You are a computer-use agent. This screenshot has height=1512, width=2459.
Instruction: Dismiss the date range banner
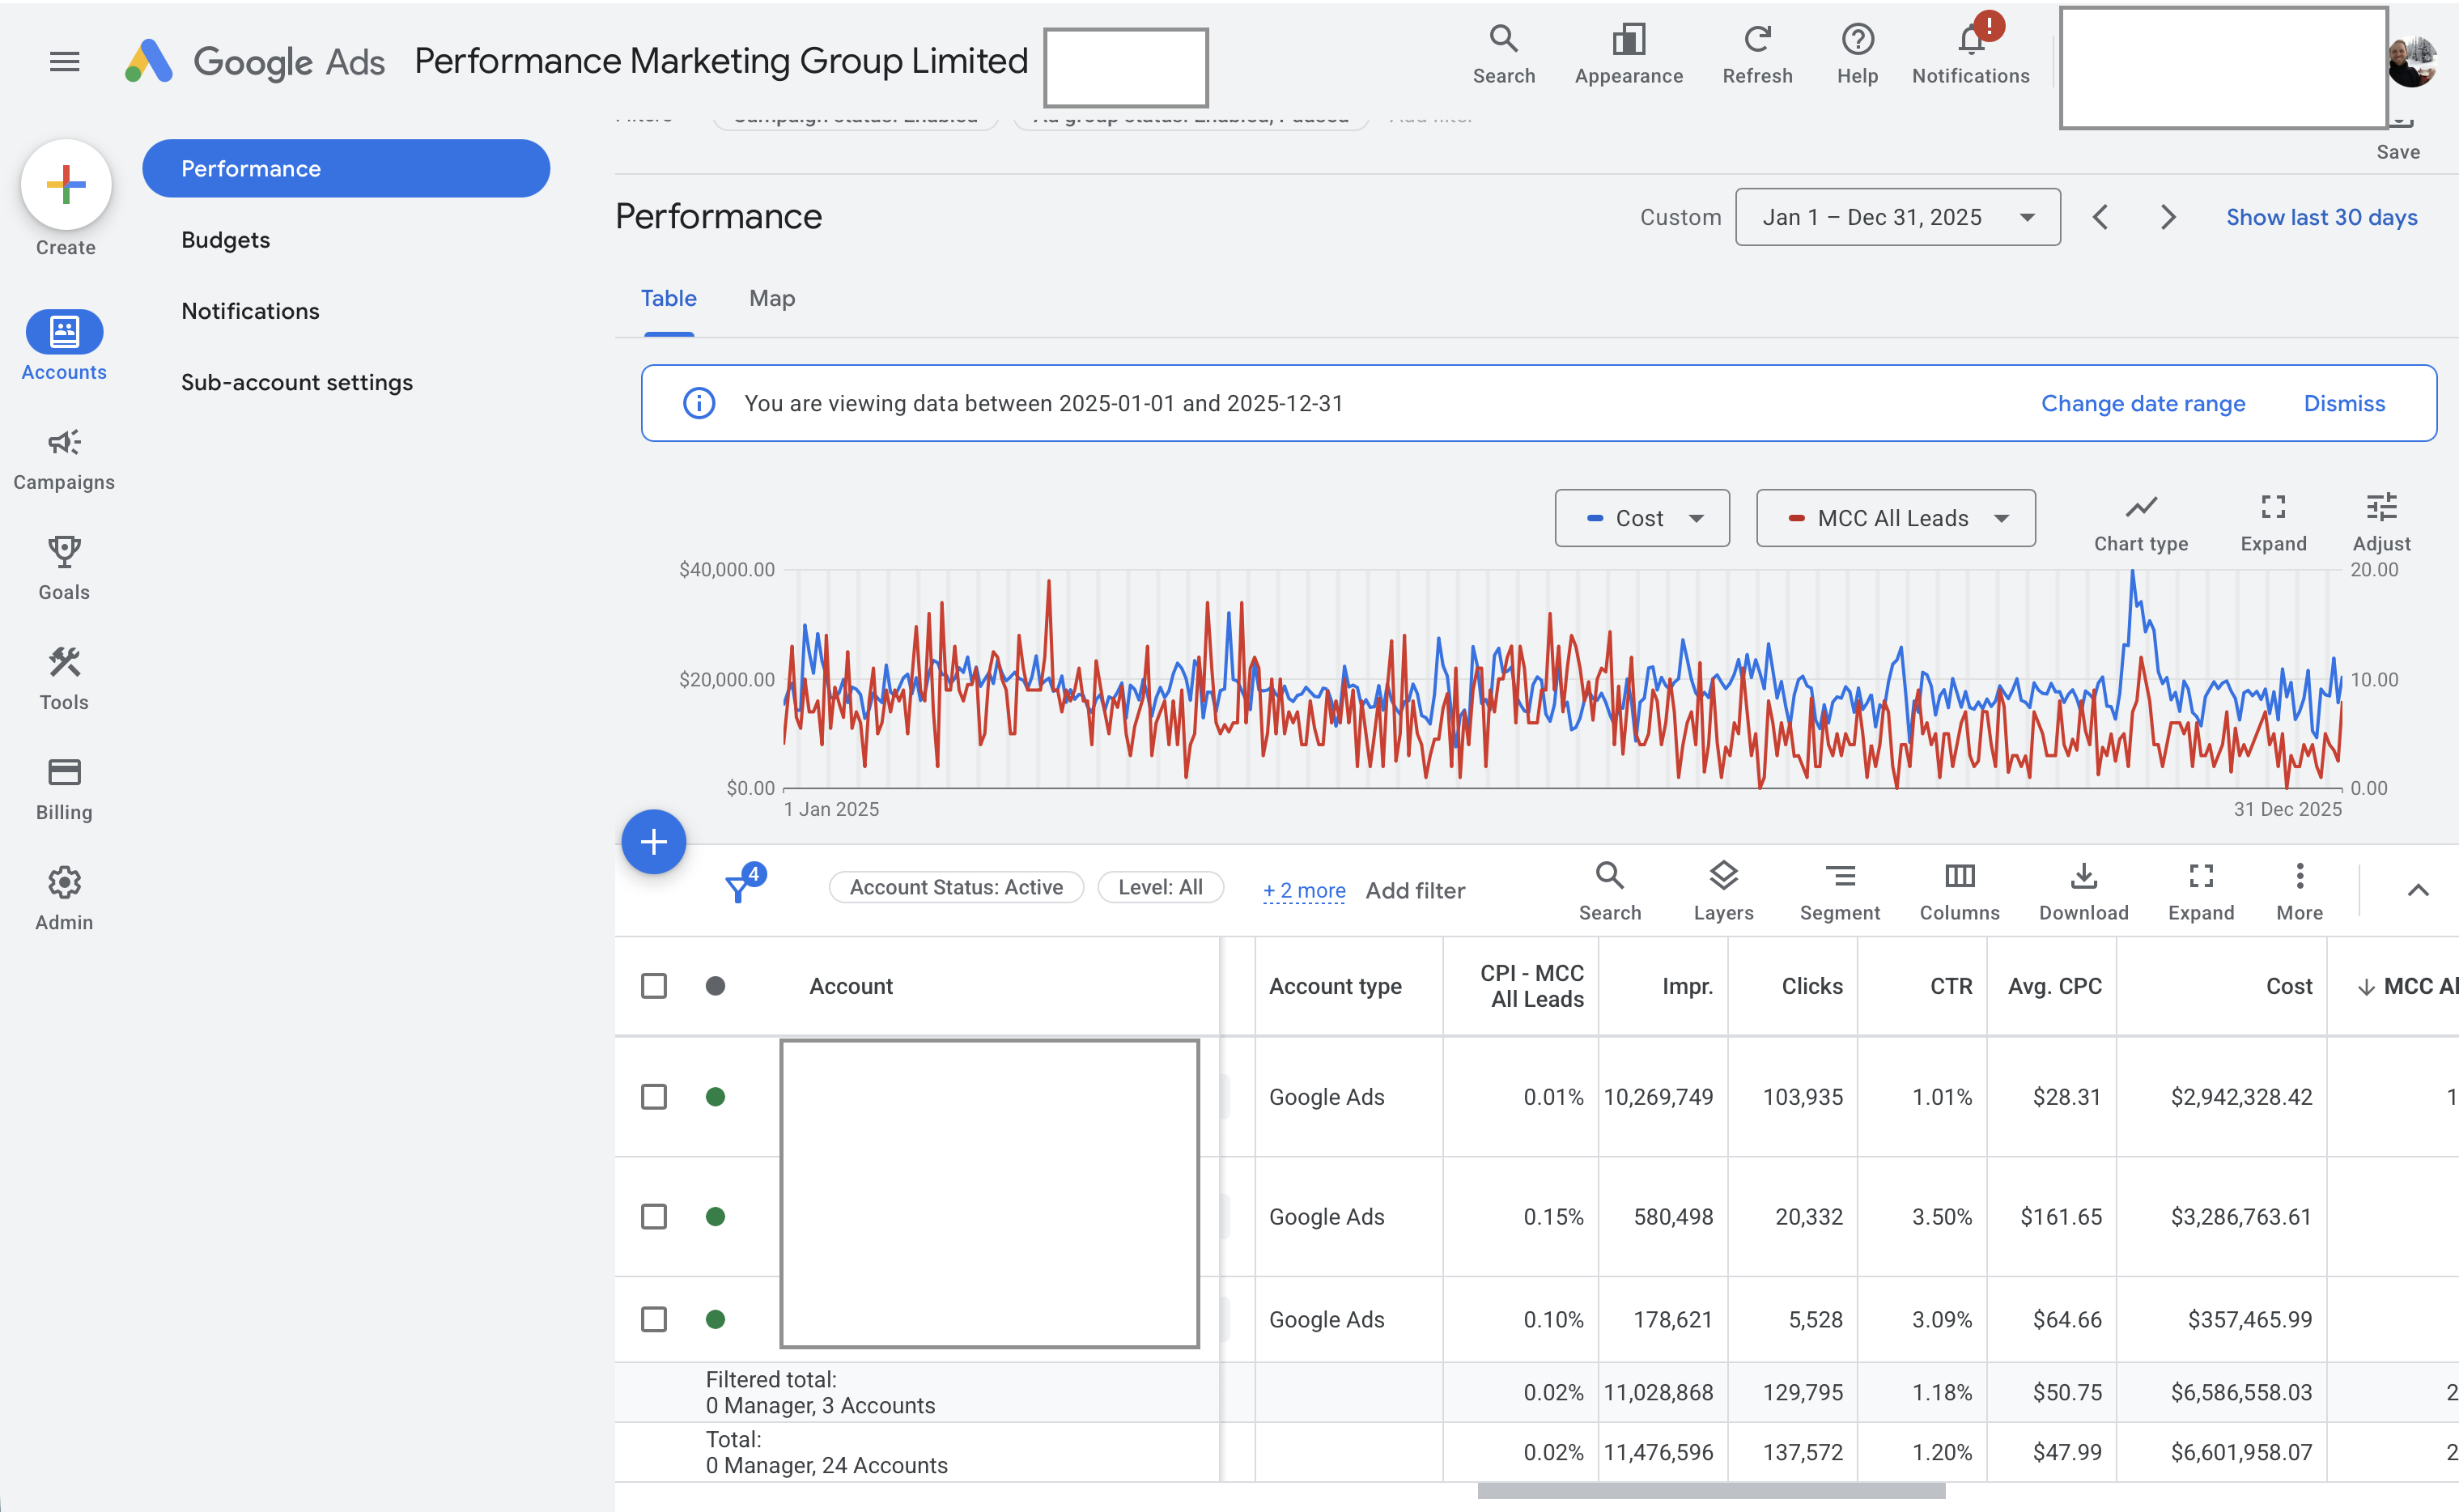pos(2344,403)
